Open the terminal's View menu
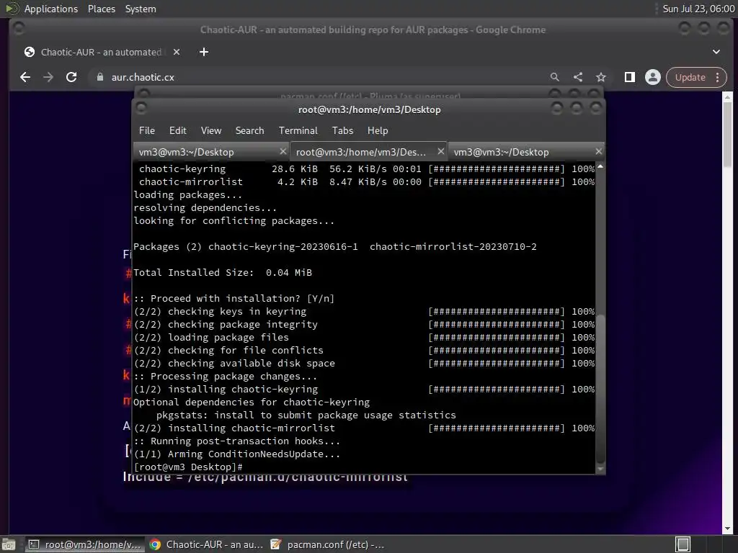The height and width of the screenshot is (553, 738). coord(211,130)
